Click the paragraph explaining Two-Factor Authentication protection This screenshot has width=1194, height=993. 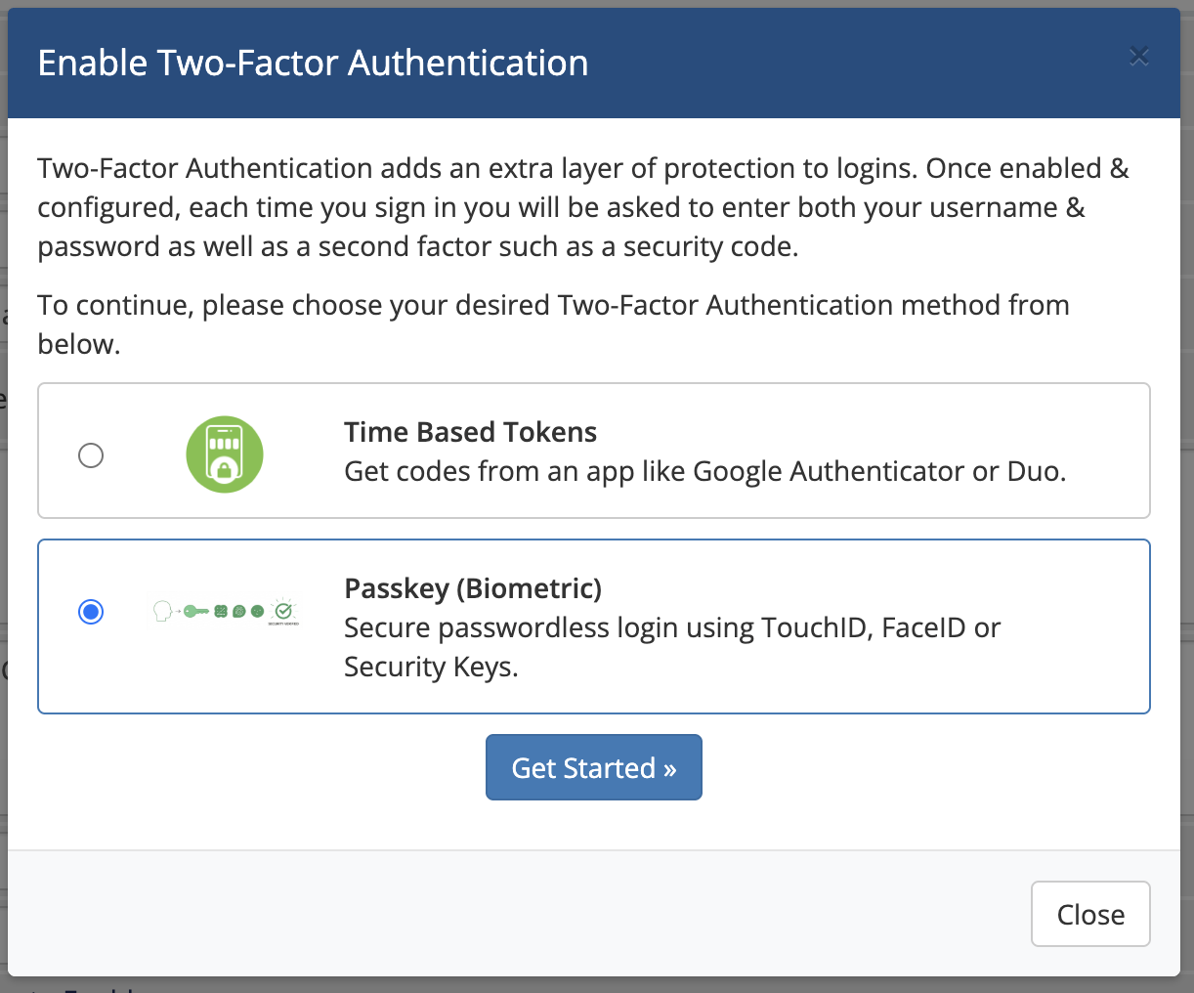click(582, 207)
